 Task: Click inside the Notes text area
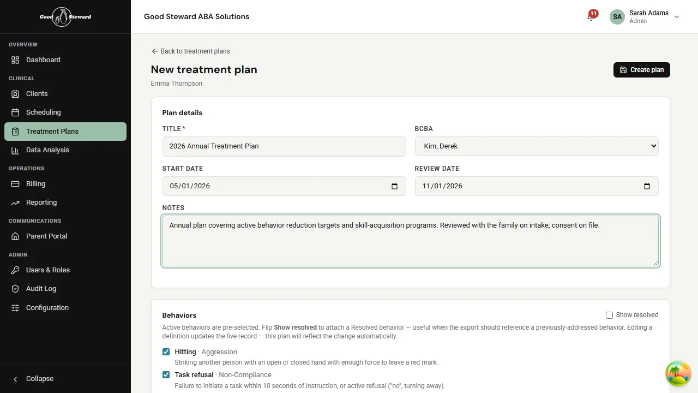click(x=411, y=240)
